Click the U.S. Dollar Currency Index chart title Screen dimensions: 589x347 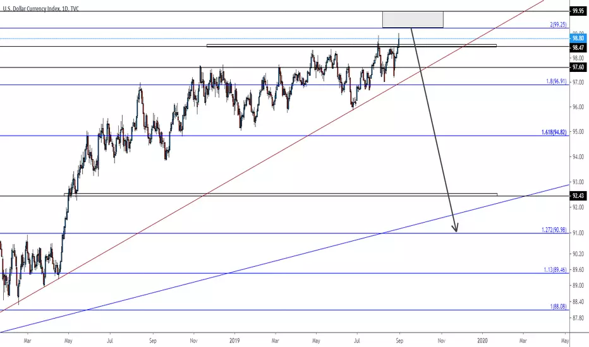tap(41, 9)
